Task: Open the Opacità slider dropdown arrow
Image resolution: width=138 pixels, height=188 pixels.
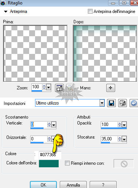Action: point(124,125)
